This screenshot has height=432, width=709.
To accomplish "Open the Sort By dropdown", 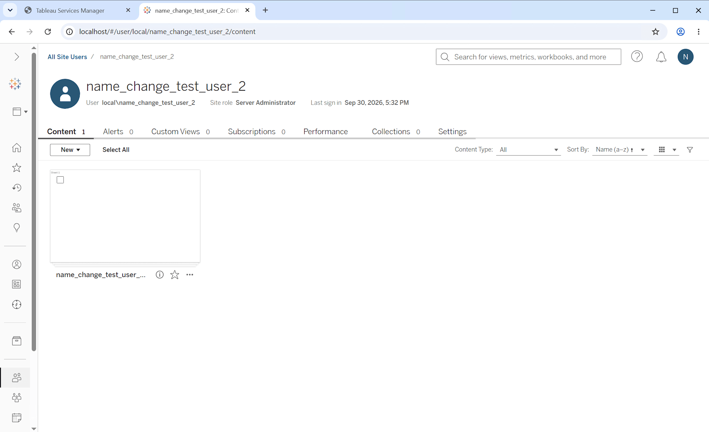I will [x=620, y=150].
